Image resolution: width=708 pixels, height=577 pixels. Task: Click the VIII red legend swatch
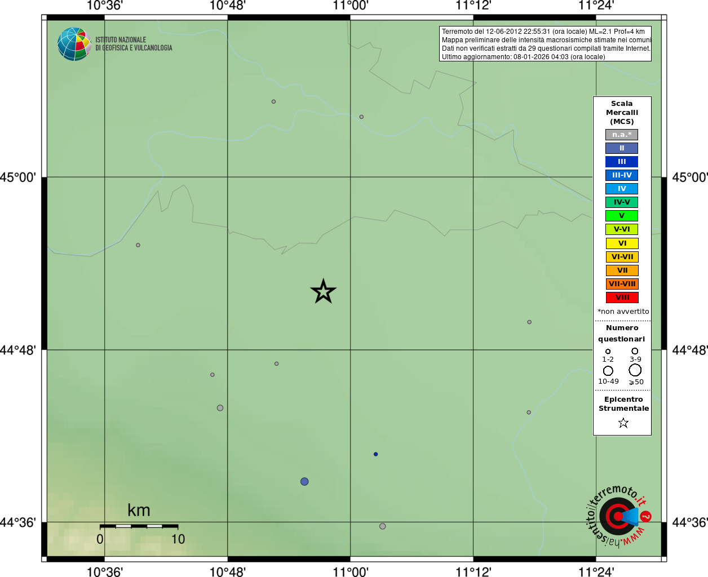coord(622,298)
